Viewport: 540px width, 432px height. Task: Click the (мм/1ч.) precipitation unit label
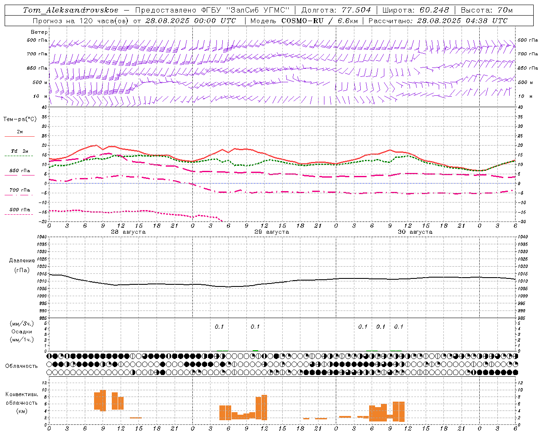(22, 340)
